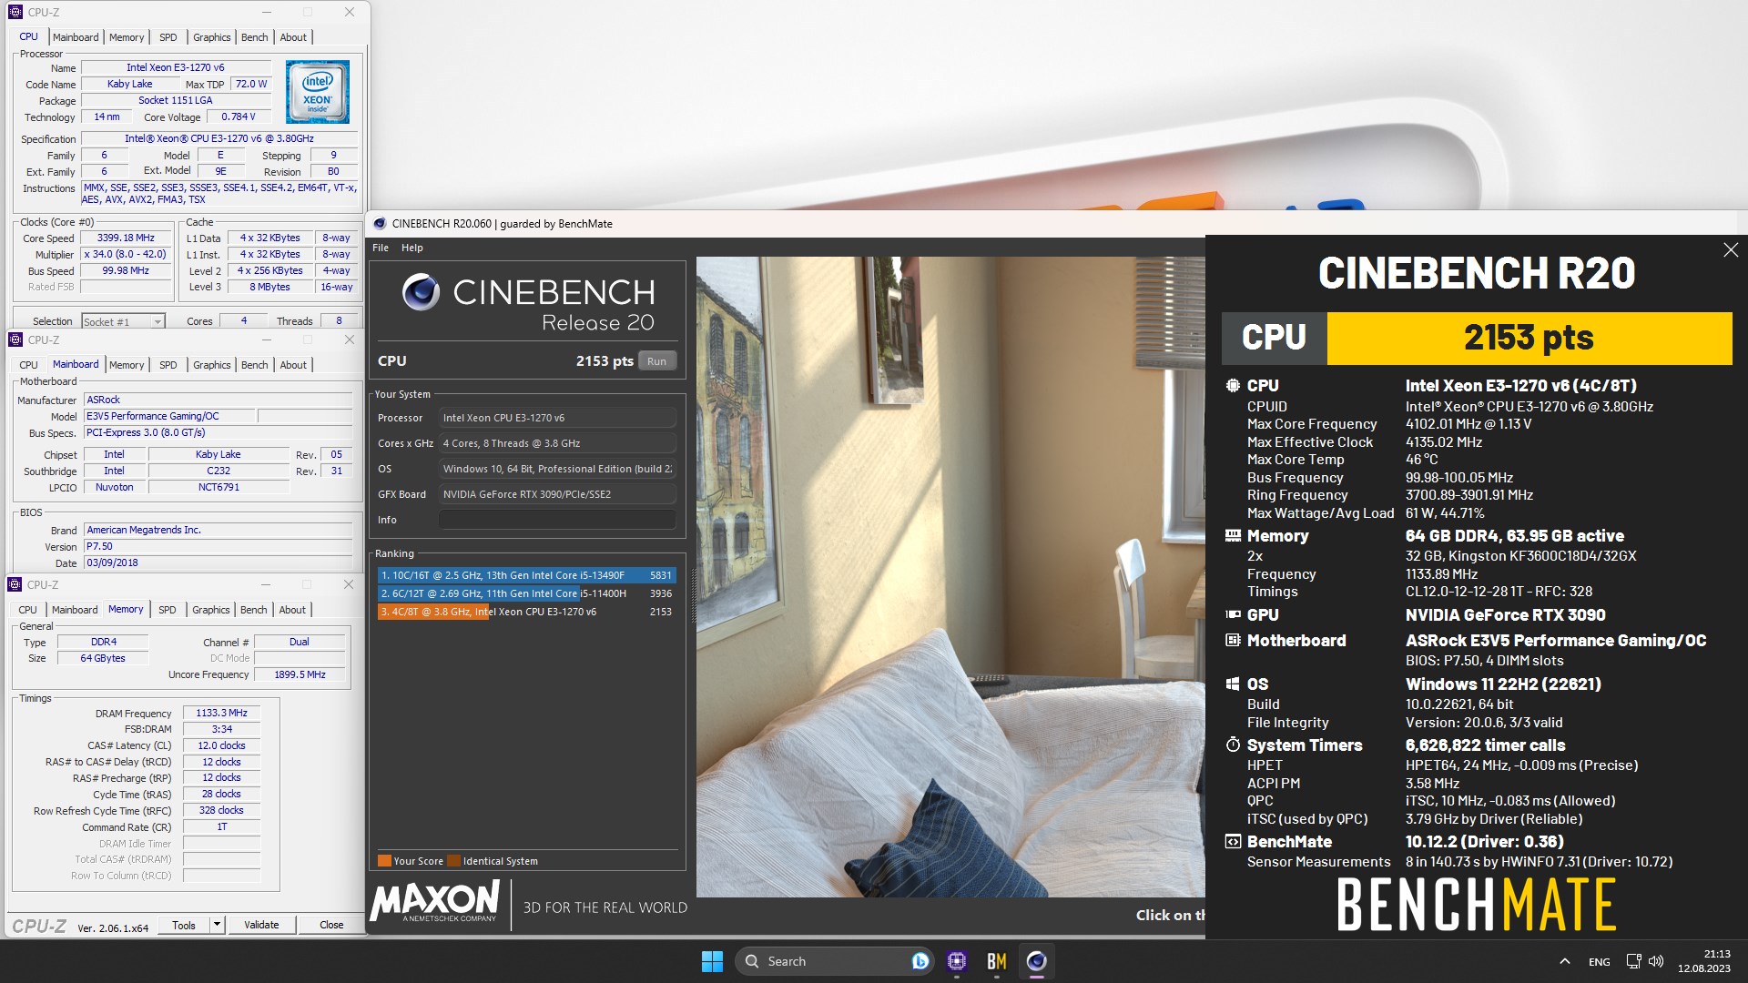Click motherboard model E3V5 Performance Gaming/OC field

pyautogui.click(x=169, y=416)
